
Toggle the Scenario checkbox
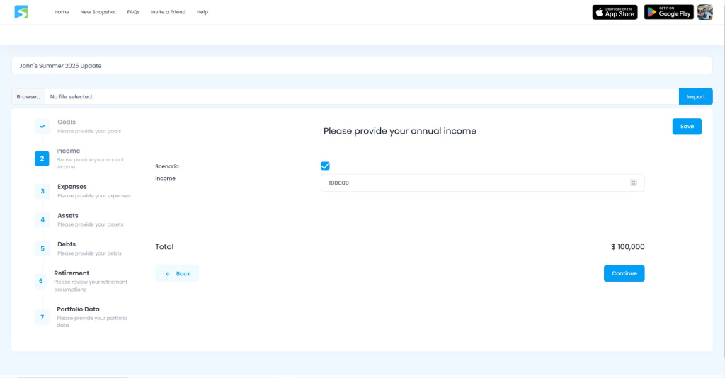click(325, 166)
